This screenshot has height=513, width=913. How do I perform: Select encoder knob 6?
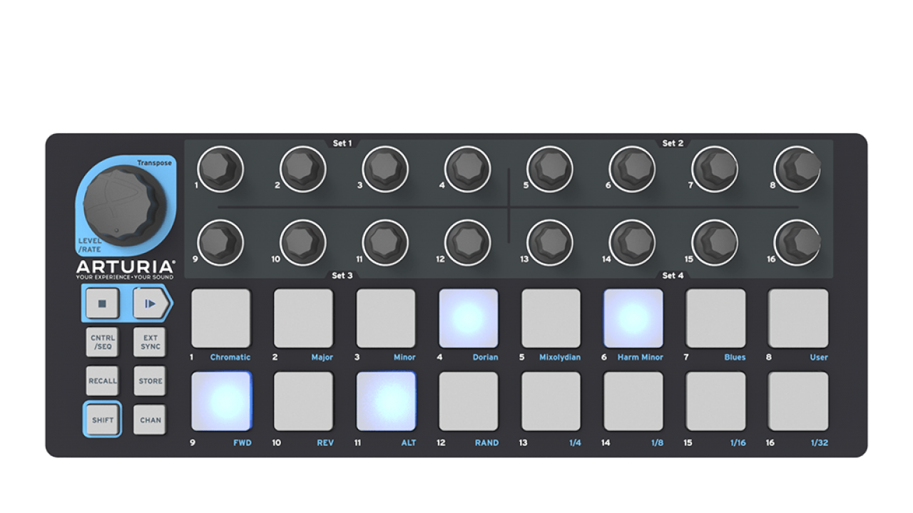tap(632, 169)
